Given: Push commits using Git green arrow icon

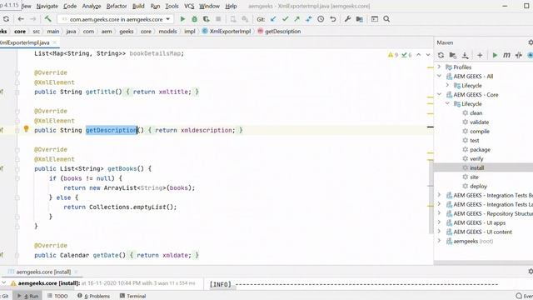Looking at the screenshot, I should point(297,19).
